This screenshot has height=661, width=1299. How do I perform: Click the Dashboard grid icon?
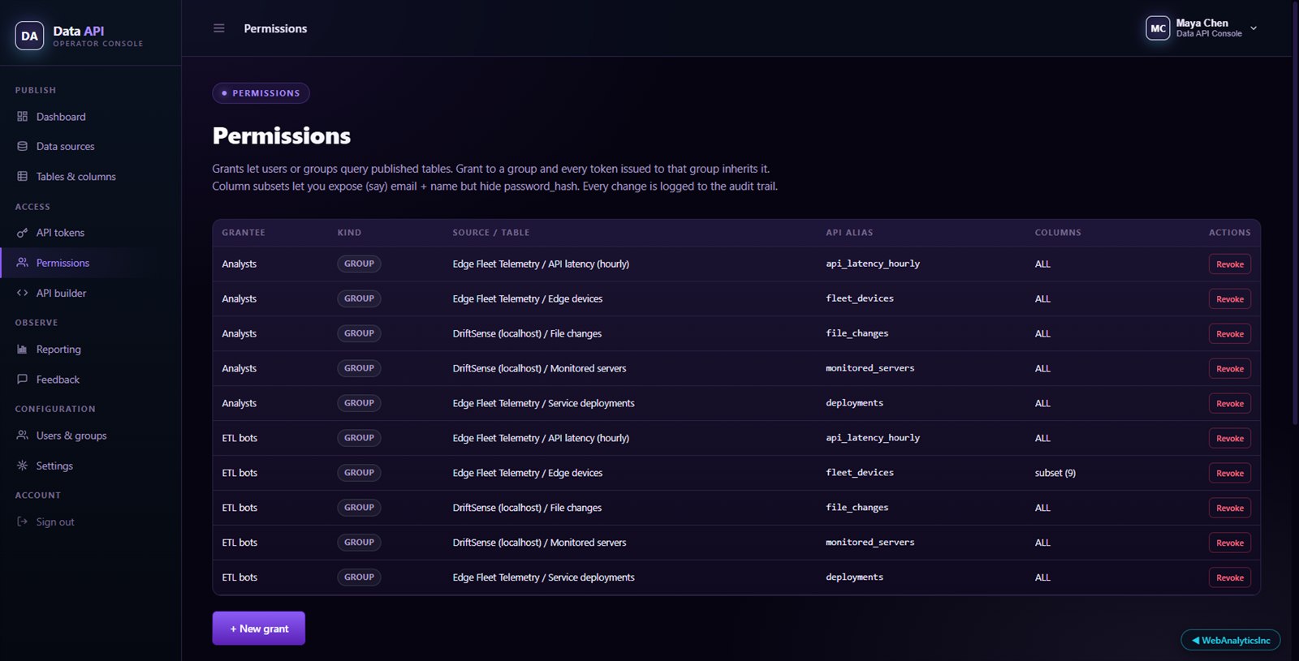pyautogui.click(x=22, y=117)
